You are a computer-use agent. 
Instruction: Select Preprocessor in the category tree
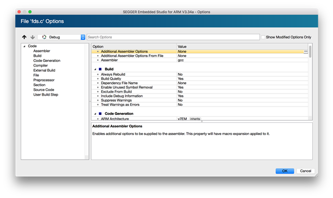(x=44, y=80)
